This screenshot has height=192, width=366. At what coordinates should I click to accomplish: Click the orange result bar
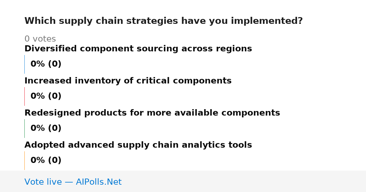coord(24,161)
